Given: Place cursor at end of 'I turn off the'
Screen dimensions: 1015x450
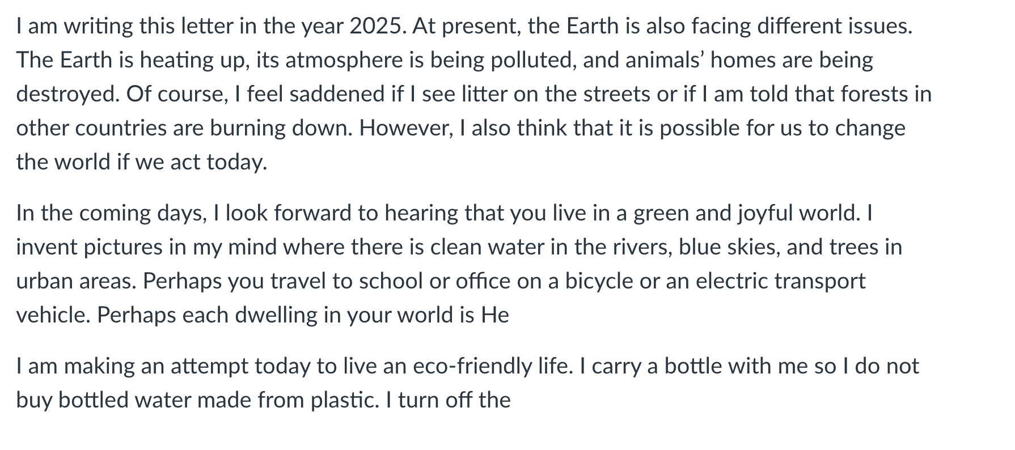Looking at the screenshot, I should (x=511, y=400).
